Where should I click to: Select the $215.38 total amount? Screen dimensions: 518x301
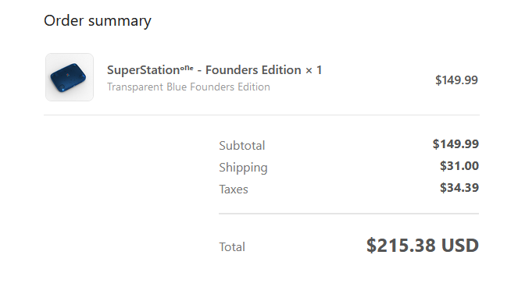[x=401, y=246]
